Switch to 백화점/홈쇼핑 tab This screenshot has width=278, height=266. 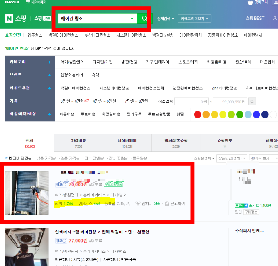click(x=176, y=143)
